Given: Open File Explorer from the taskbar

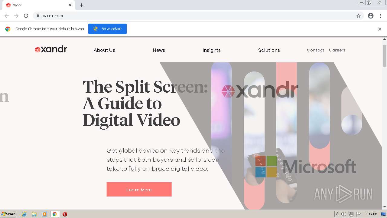Looking at the screenshot, I should (x=34, y=214).
